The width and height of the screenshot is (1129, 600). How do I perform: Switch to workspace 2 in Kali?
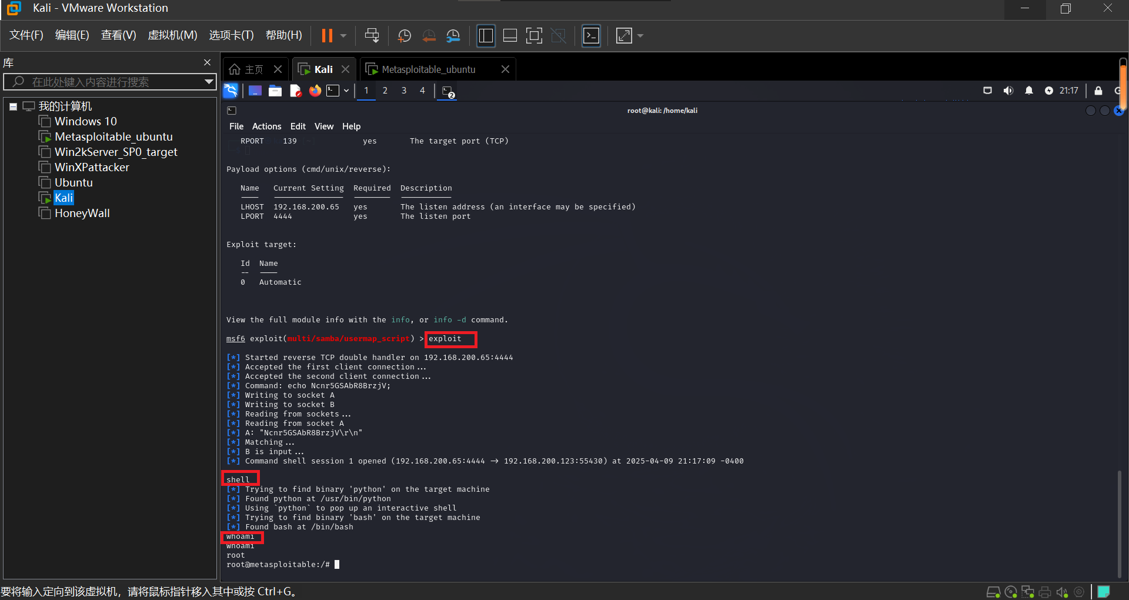[385, 91]
